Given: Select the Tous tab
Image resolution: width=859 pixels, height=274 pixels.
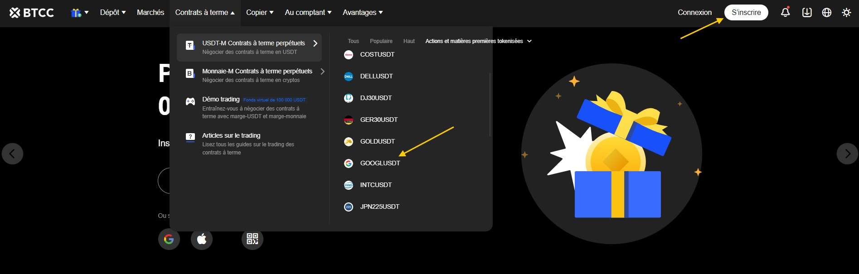Looking at the screenshot, I should (x=353, y=41).
